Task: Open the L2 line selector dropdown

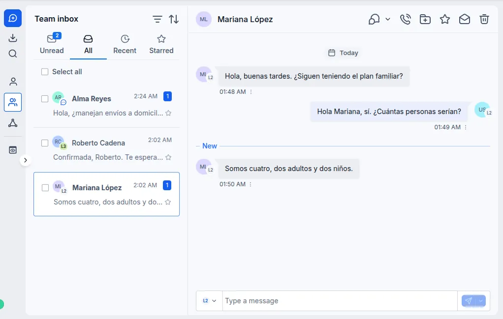Action: coord(210,301)
